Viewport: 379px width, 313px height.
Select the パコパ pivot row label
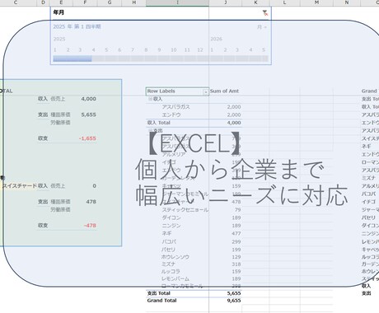coord(169,241)
